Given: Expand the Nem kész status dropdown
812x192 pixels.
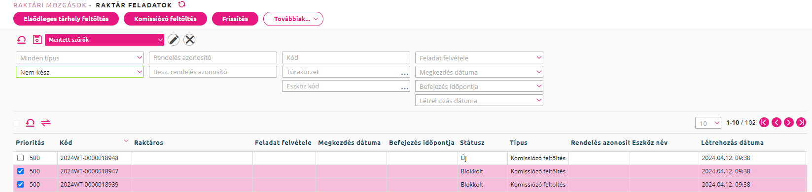Looking at the screenshot, I should [x=80, y=72].
